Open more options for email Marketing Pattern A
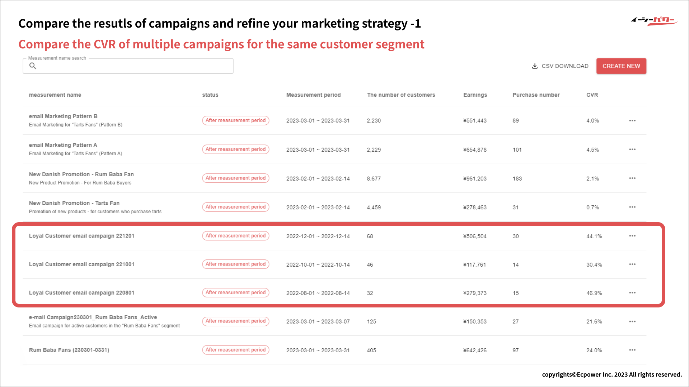Image resolution: width=689 pixels, height=387 pixels. [x=632, y=149]
